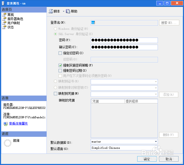
Task: Toggle 用户在下次登录时必须更改密码 checkbox
Action: (60, 76)
